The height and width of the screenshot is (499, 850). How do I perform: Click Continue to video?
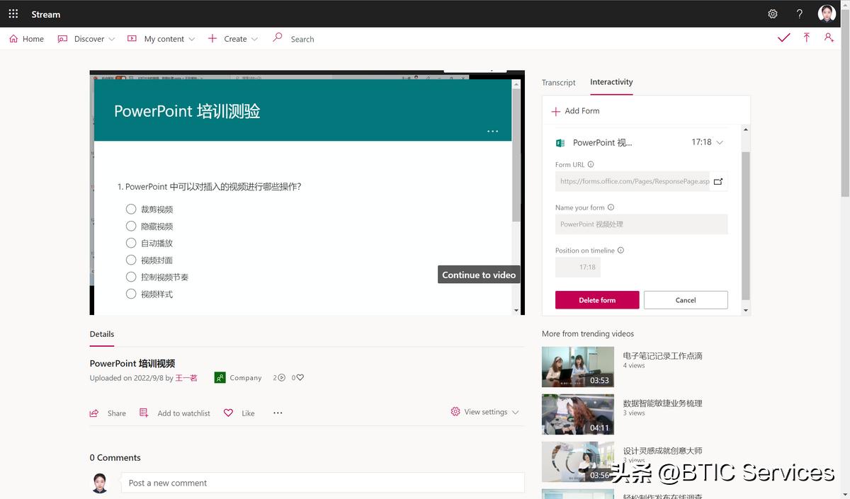pyautogui.click(x=478, y=274)
